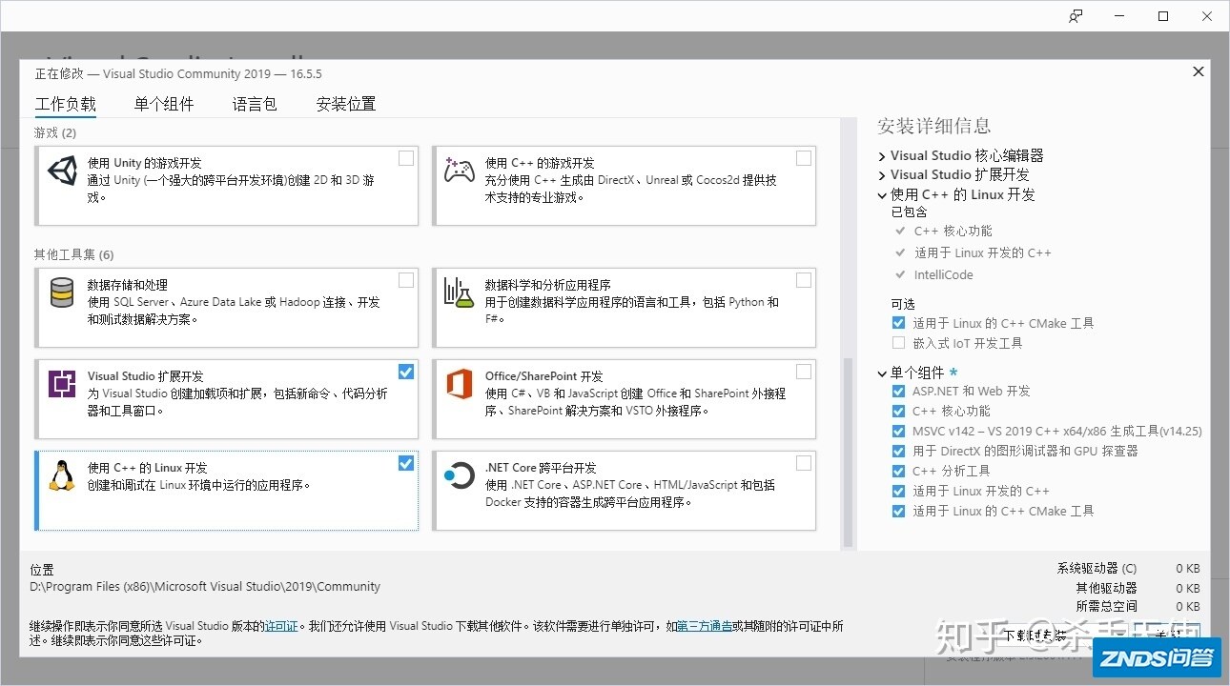Click the 其他工具集 (6) section heading
The height and width of the screenshot is (686, 1230).
(74, 254)
